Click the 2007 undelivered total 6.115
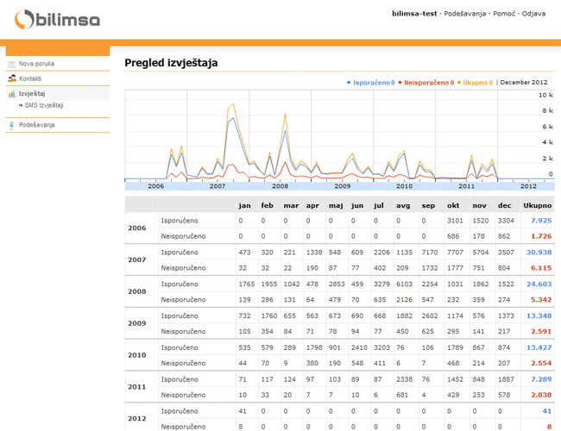 [541, 268]
